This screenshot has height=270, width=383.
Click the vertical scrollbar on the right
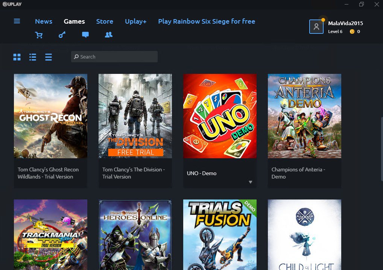(x=382, y=149)
